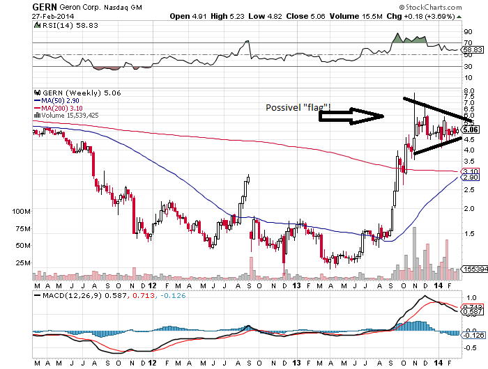
Task: Select the red MA(200) line swatch
Action: [37, 108]
